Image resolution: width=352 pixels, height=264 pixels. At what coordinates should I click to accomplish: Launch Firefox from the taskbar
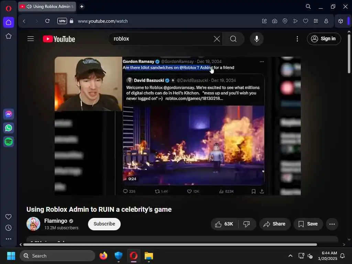(x=103, y=256)
